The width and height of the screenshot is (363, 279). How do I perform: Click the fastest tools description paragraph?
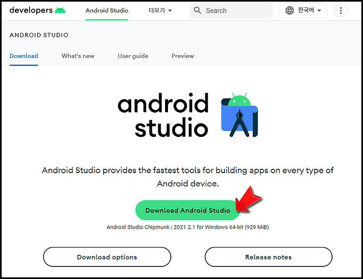[187, 177]
